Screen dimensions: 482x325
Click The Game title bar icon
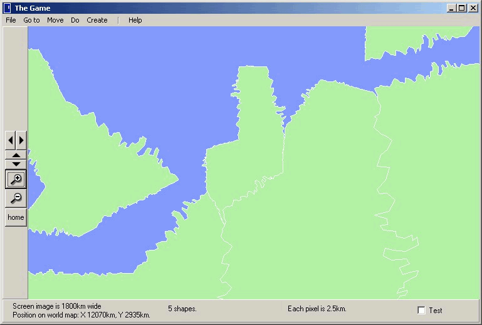click(7, 8)
